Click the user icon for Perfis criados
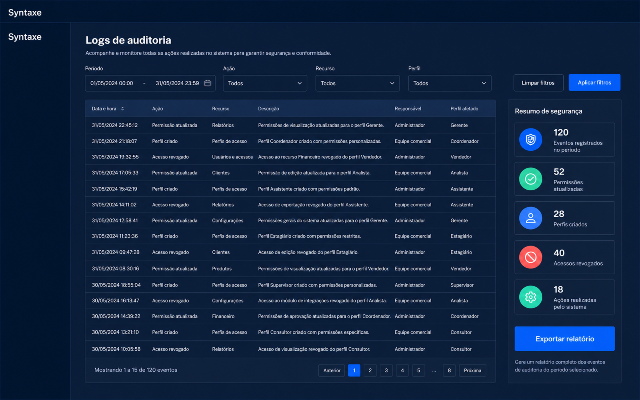Image resolution: width=640 pixels, height=400 pixels. coord(530,218)
